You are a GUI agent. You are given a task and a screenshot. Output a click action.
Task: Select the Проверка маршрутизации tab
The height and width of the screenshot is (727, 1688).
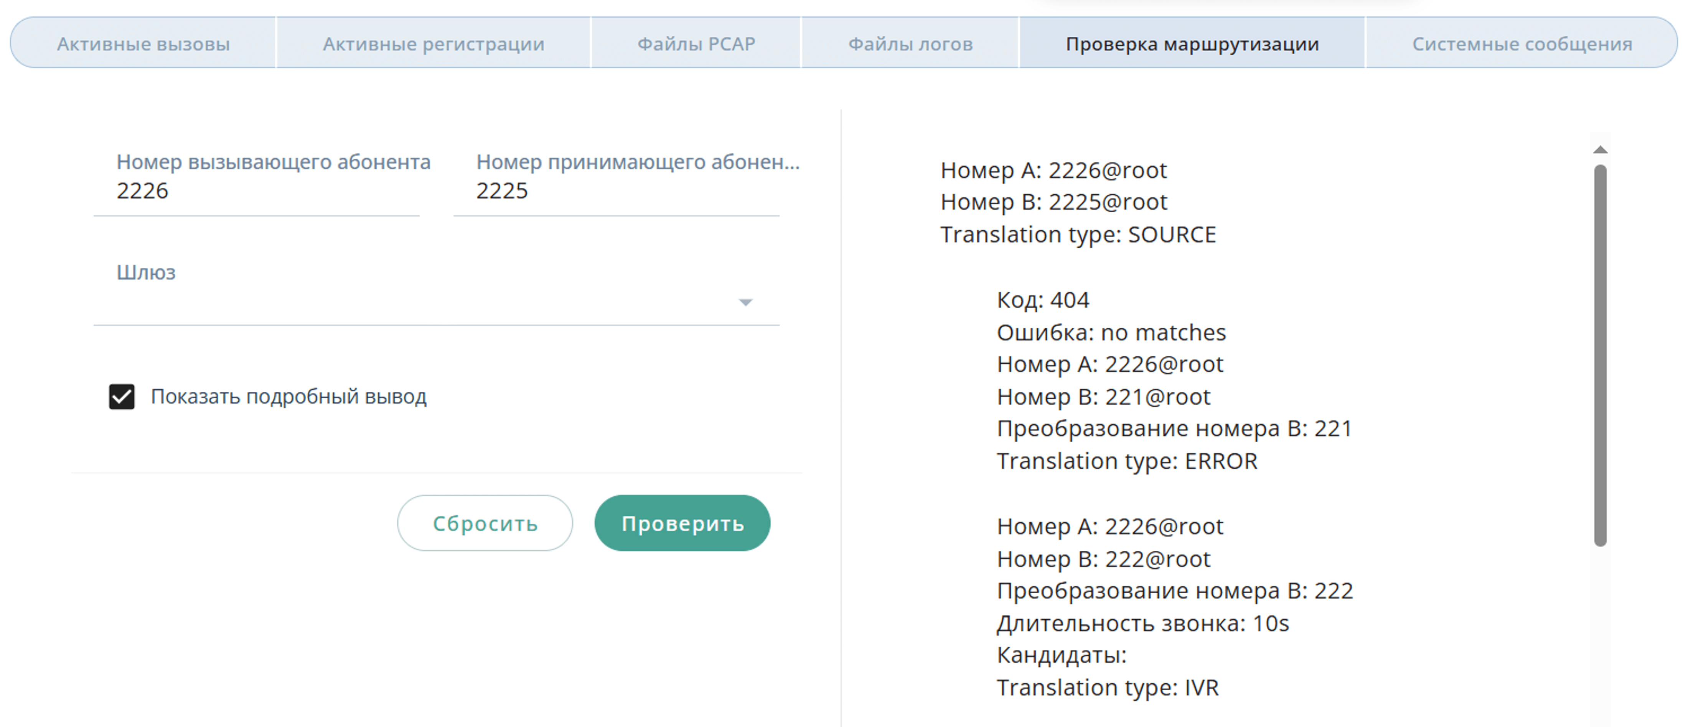(1192, 44)
